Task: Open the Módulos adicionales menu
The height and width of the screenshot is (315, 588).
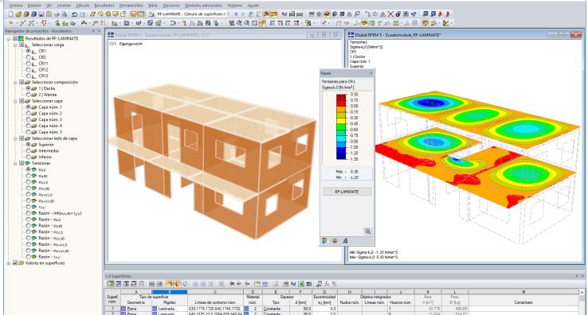Action: coord(204,6)
